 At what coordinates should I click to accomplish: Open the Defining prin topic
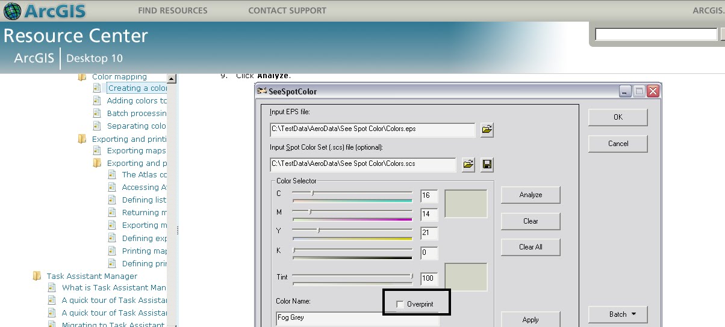pyautogui.click(x=145, y=263)
